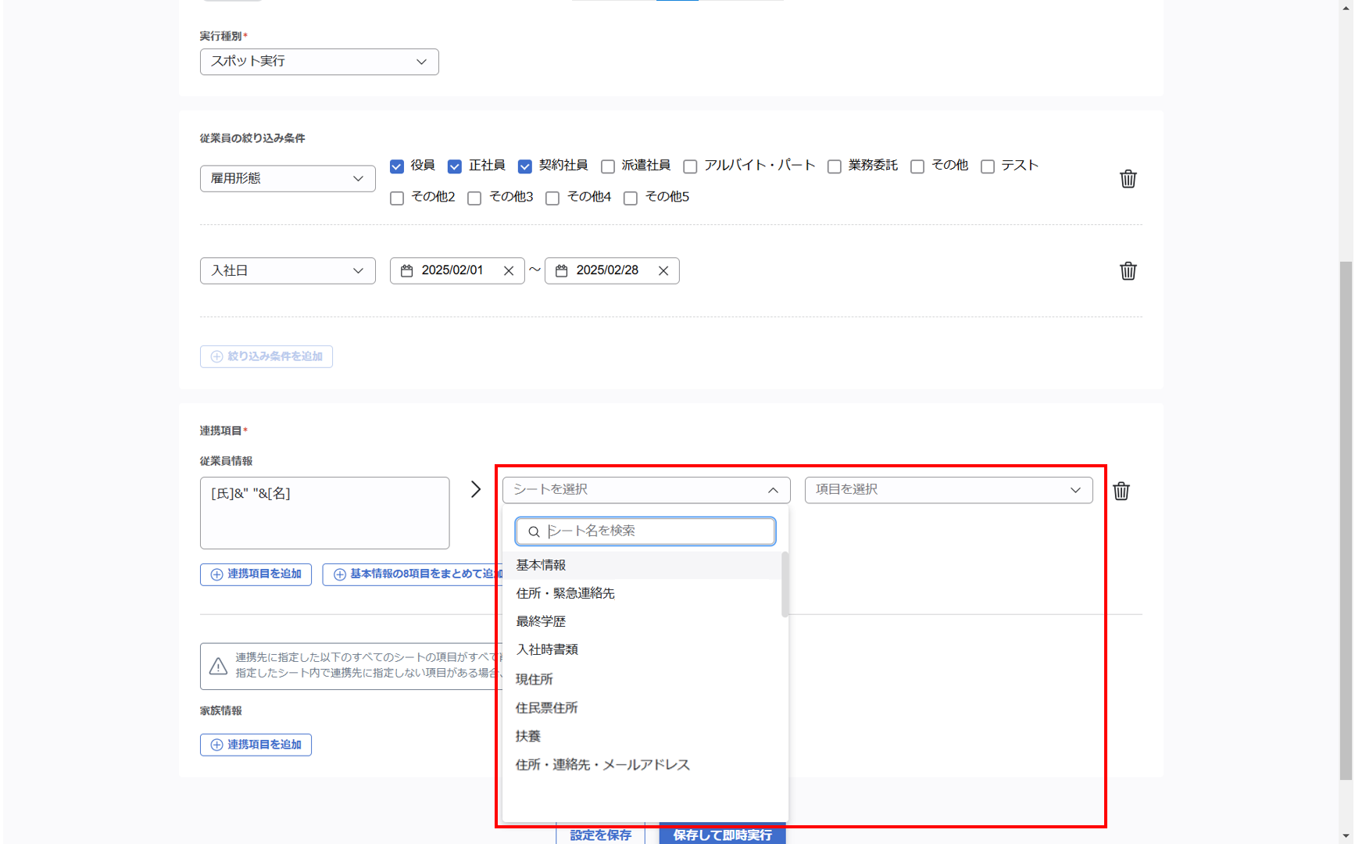Open the 雇用形態 condition dropdown
Image resolution: width=1355 pixels, height=844 pixels.
click(x=288, y=178)
